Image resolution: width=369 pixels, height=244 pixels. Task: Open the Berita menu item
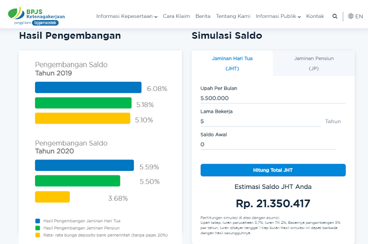(203, 16)
